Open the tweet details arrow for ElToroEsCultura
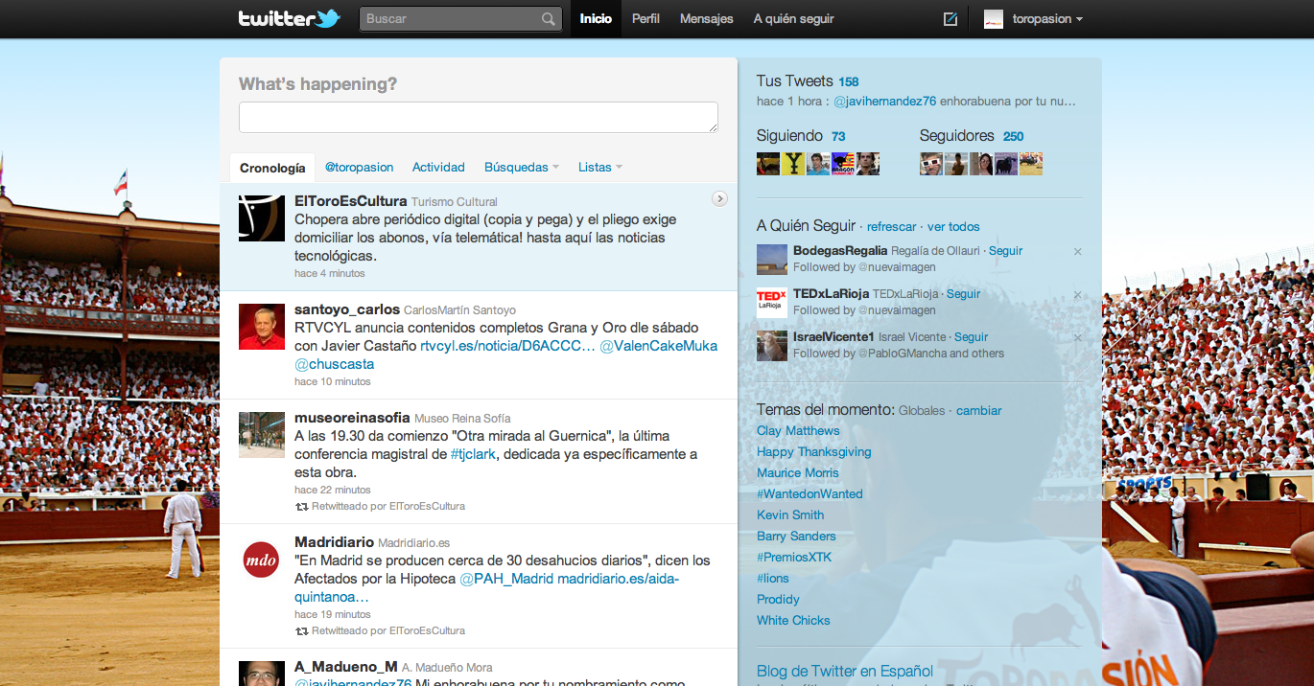This screenshot has height=686, width=1314. click(x=719, y=198)
